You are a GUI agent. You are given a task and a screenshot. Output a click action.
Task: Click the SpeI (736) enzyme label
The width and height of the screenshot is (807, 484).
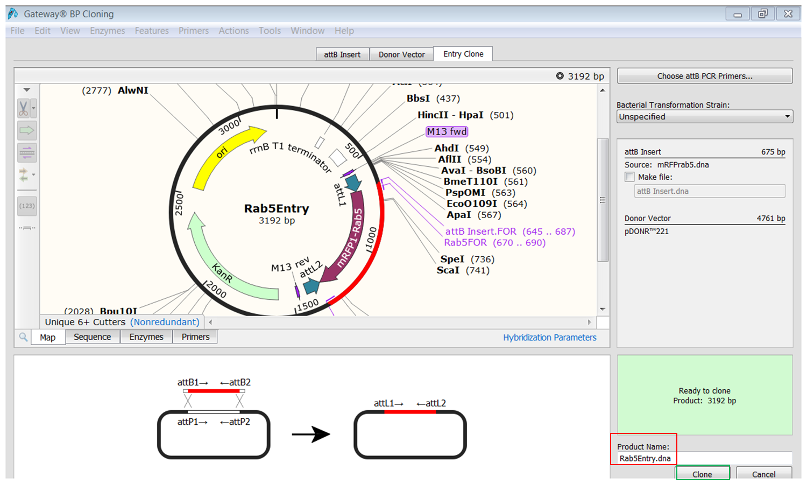pos(468,259)
